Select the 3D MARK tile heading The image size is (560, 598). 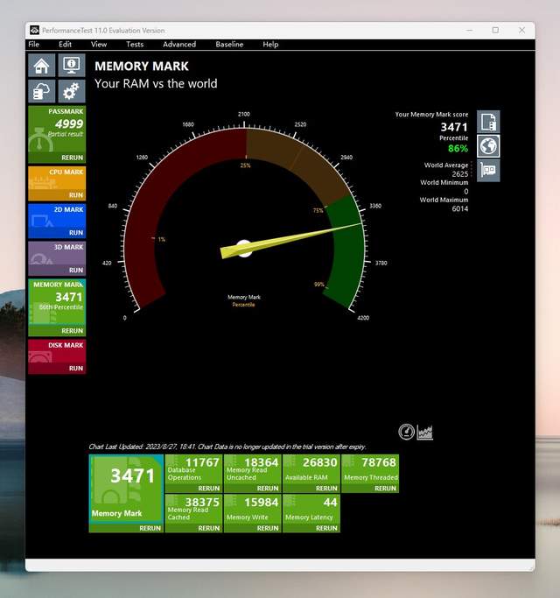(68, 247)
